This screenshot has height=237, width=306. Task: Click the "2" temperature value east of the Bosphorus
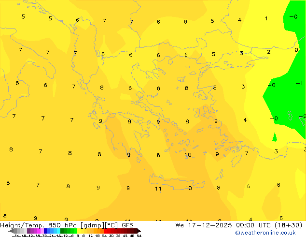tap(269, 52)
